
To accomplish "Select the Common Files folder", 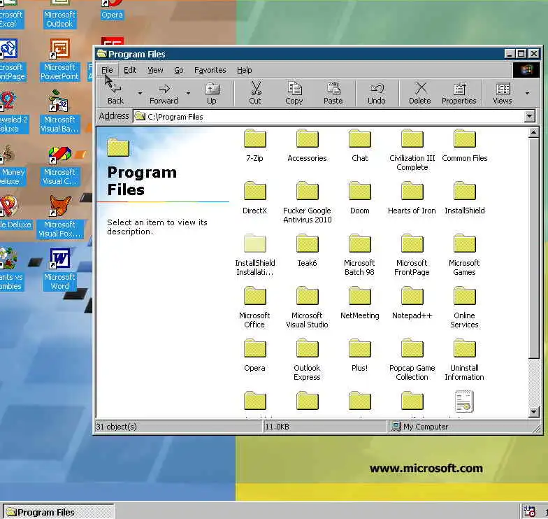I will tap(464, 145).
